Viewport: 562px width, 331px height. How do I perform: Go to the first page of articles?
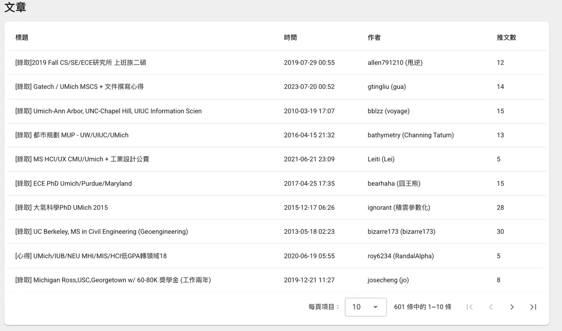(x=469, y=307)
